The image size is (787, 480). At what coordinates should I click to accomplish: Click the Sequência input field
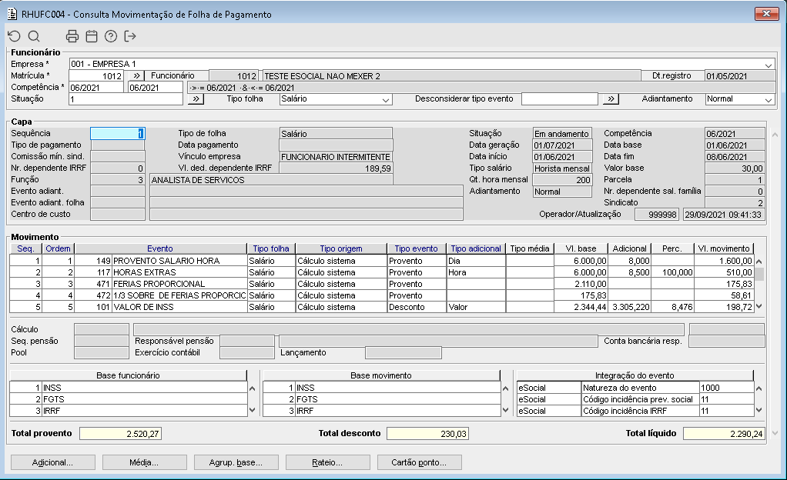point(117,134)
